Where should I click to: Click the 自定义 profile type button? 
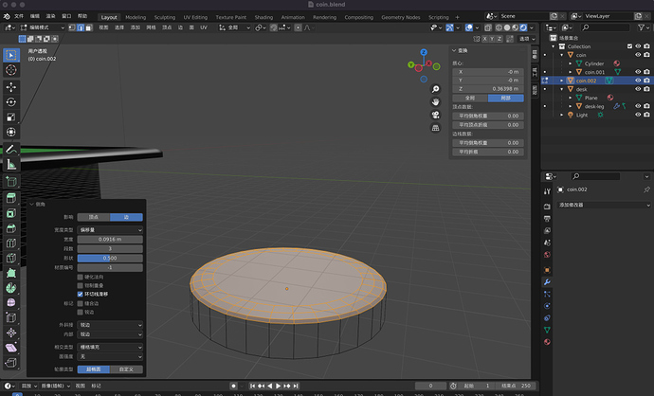click(126, 369)
